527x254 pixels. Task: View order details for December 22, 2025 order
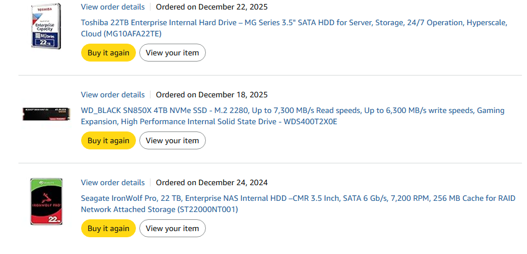pos(113,7)
